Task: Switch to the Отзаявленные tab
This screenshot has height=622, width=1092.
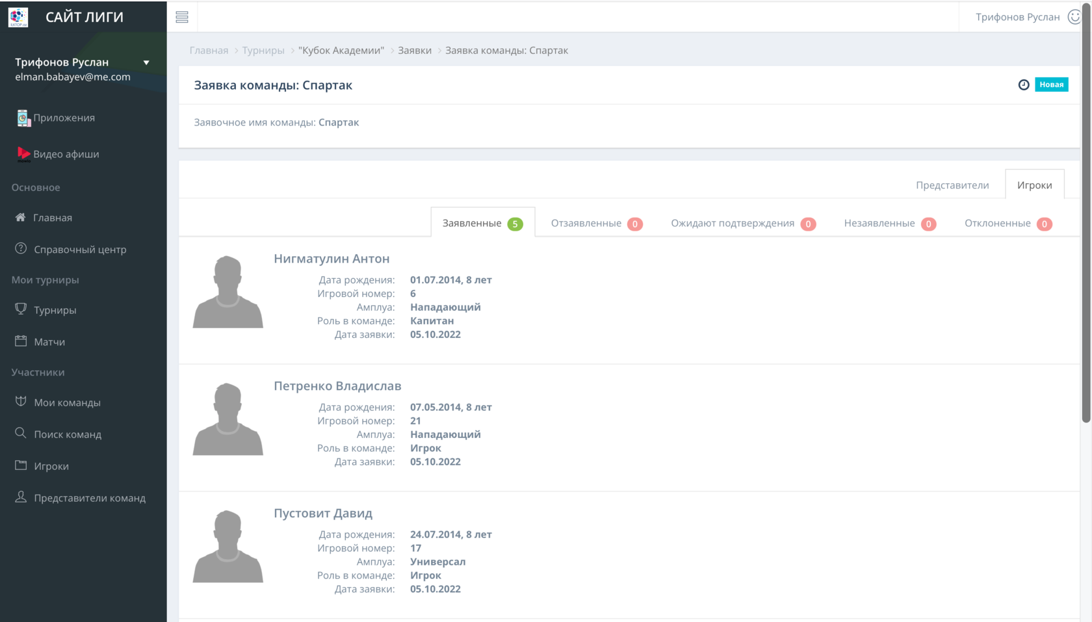Action: (x=597, y=223)
